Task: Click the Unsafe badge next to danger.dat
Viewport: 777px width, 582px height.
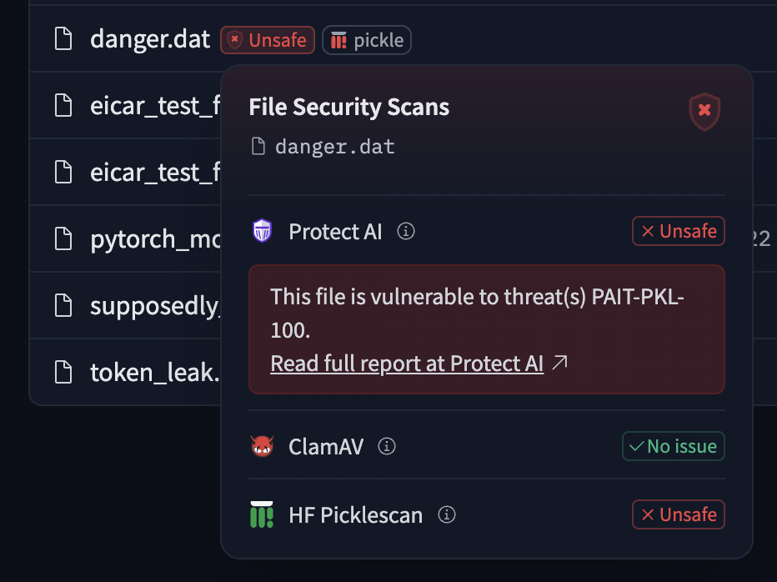Action: (x=268, y=40)
